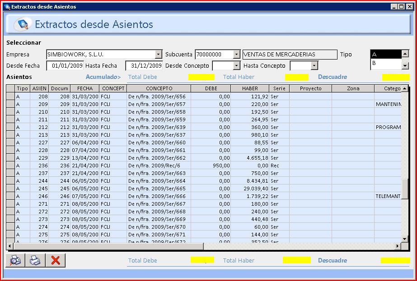Click the Hasta Fecha date field
Screen dimensions: 417x281
[x=144, y=65]
